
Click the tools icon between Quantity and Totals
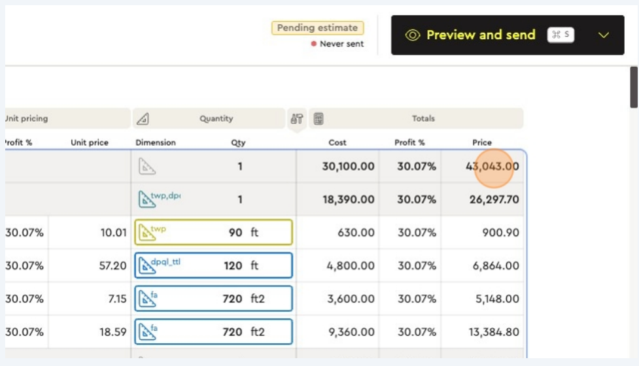(x=297, y=119)
